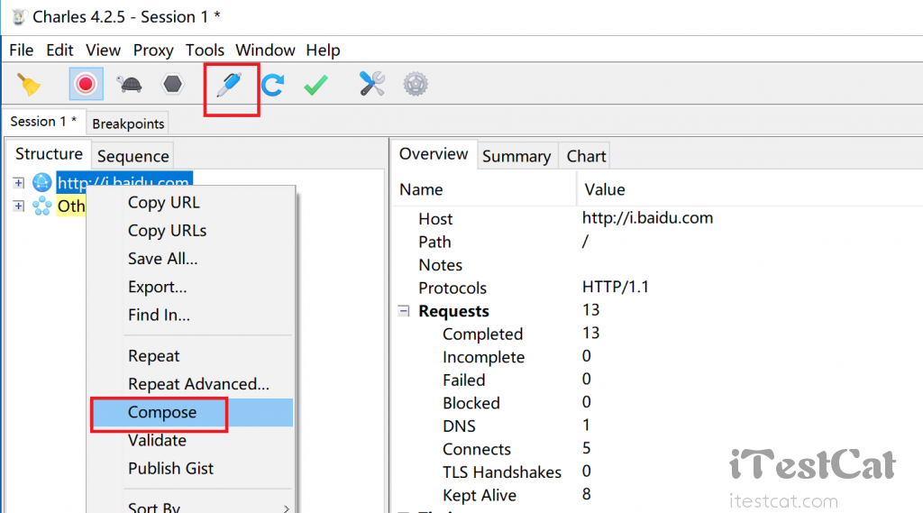Choose Repeat Advanced... from context menu
The image size is (923, 513).
click(192, 385)
